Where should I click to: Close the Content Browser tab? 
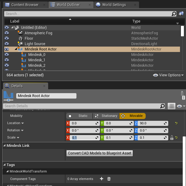tap(44, 5)
